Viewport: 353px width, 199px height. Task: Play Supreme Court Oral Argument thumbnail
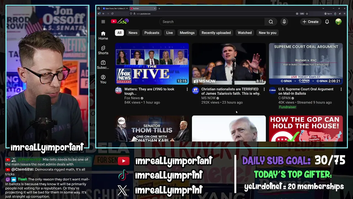coord(306,64)
